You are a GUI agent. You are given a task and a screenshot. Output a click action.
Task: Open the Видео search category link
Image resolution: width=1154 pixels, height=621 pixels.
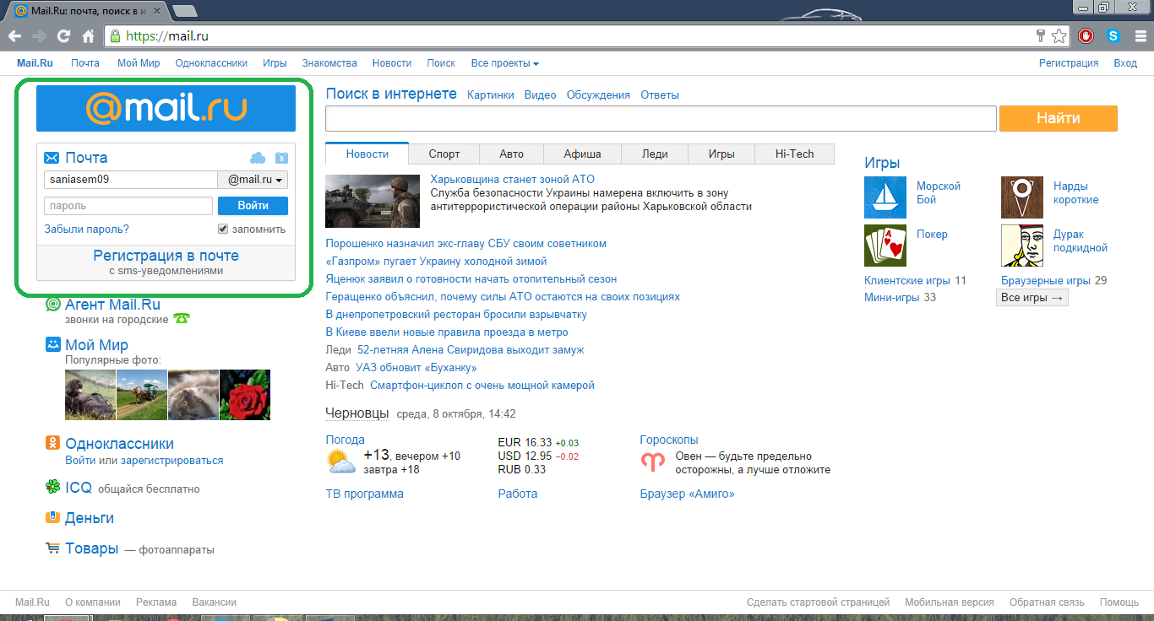coord(541,95)
